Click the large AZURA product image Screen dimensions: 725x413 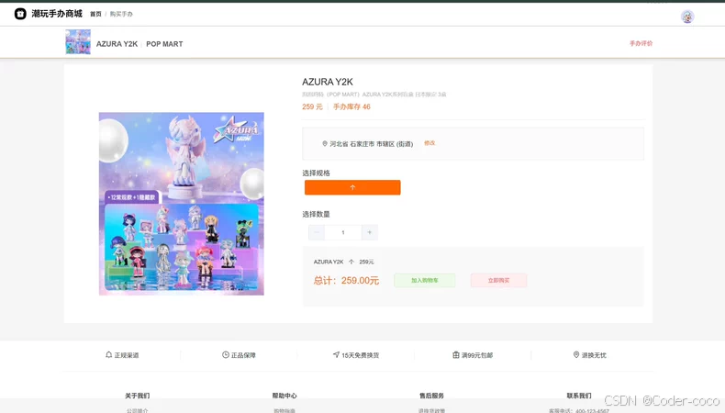click(182, 204)
